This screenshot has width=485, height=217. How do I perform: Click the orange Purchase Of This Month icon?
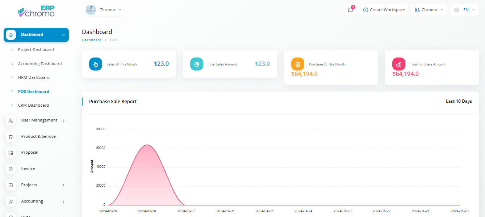298,64
